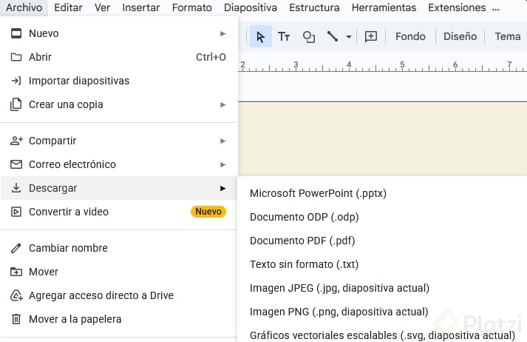Click the horizontal ruler above the slide
This screenshot has height=342, width=527.
tap(370, 65)
